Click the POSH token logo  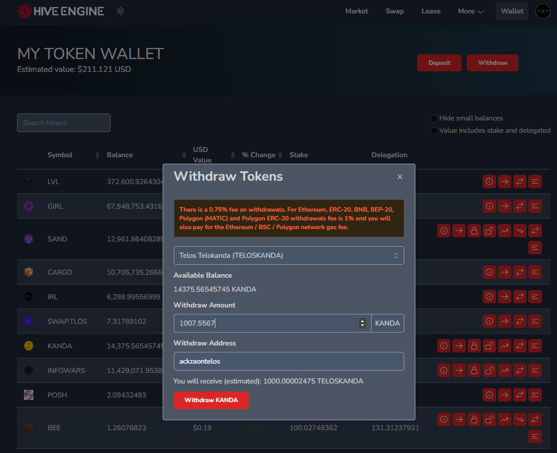point(29,395)
